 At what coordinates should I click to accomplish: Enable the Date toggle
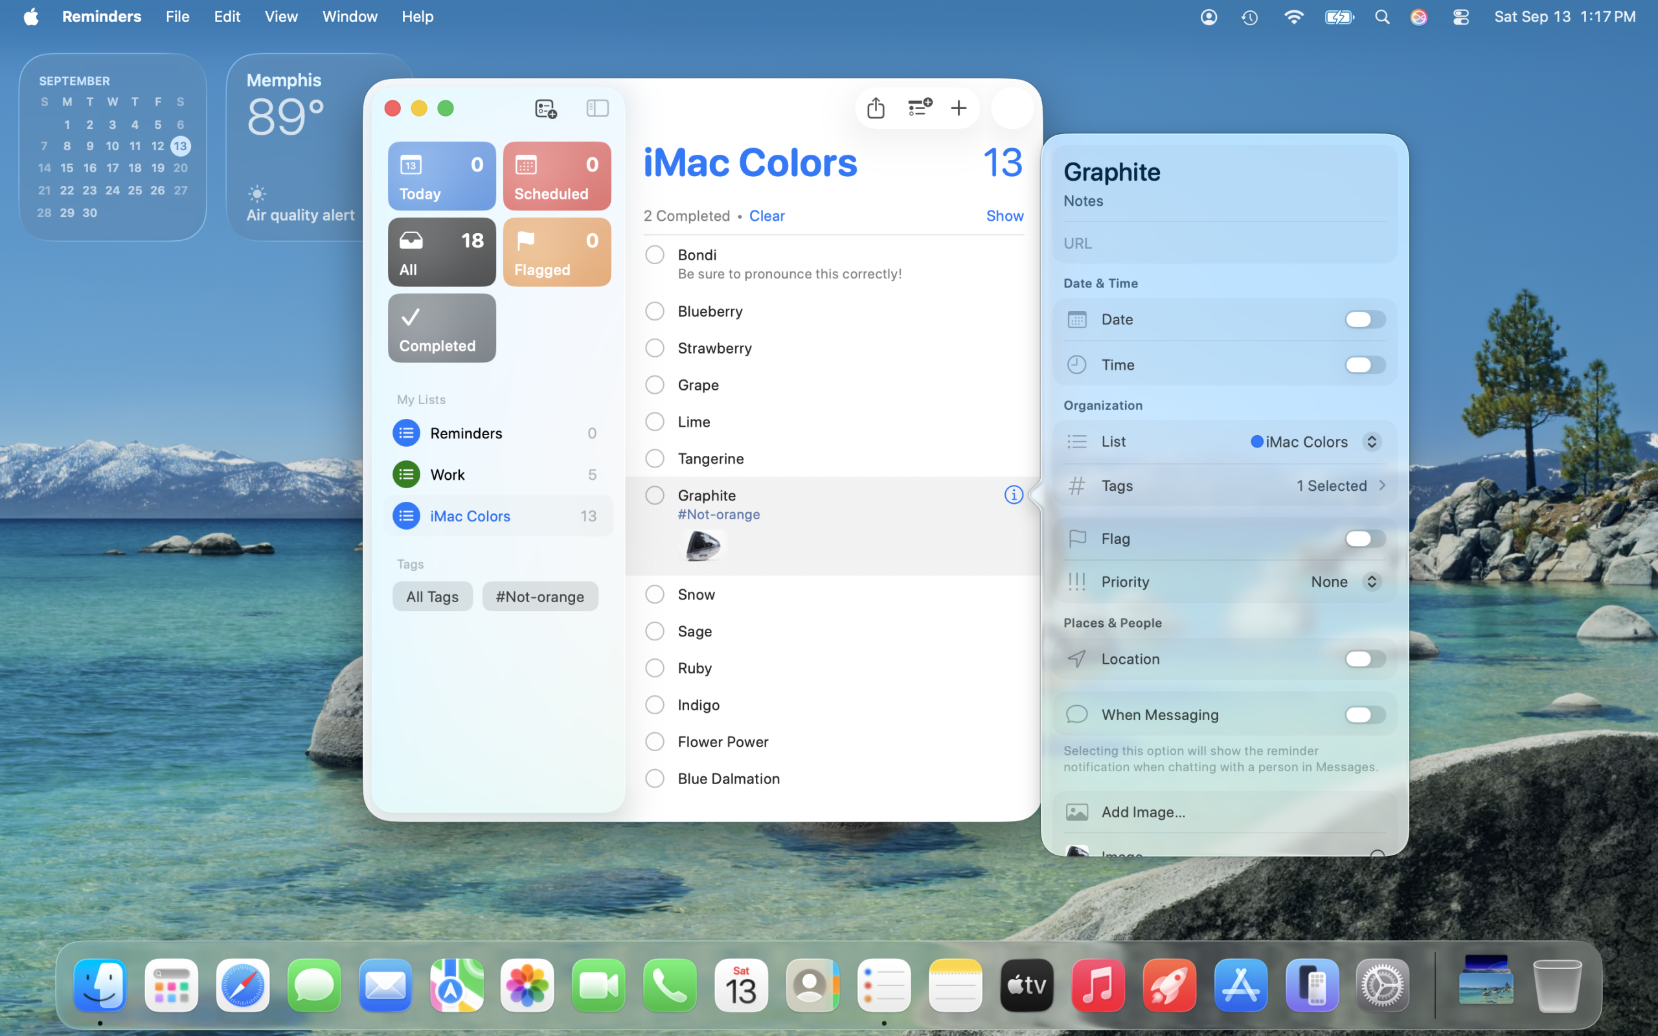[x=1364, y=319]
